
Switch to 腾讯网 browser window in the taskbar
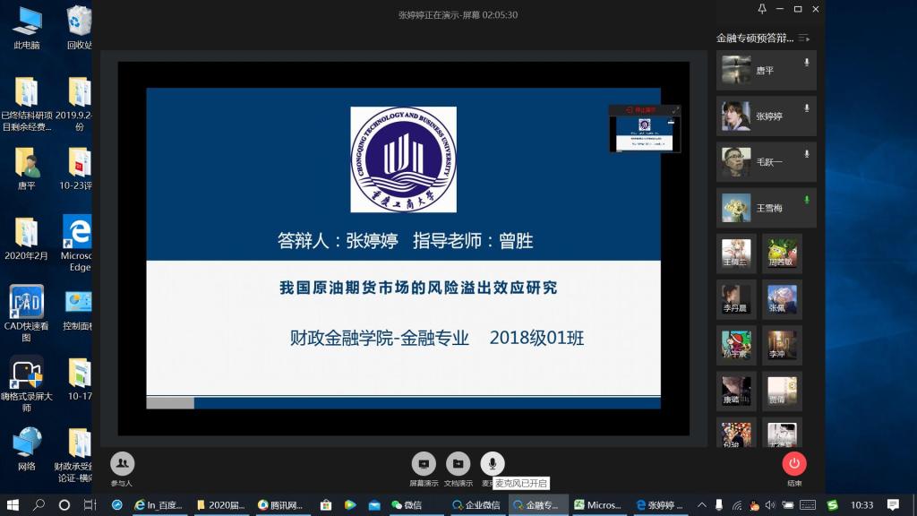coord(279,505)
